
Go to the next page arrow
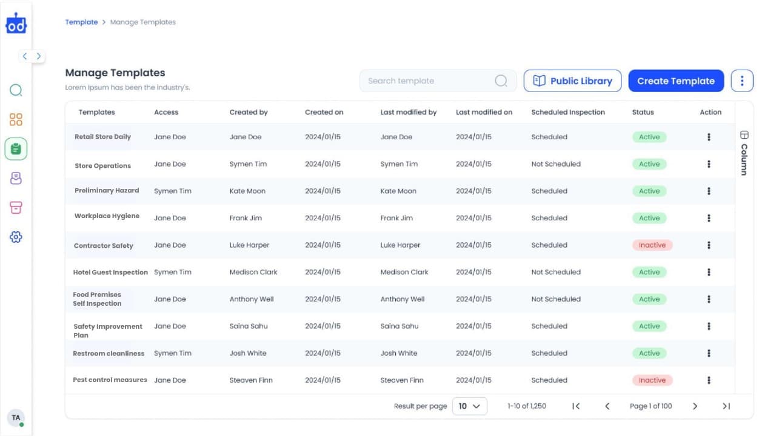coord(695,406)
